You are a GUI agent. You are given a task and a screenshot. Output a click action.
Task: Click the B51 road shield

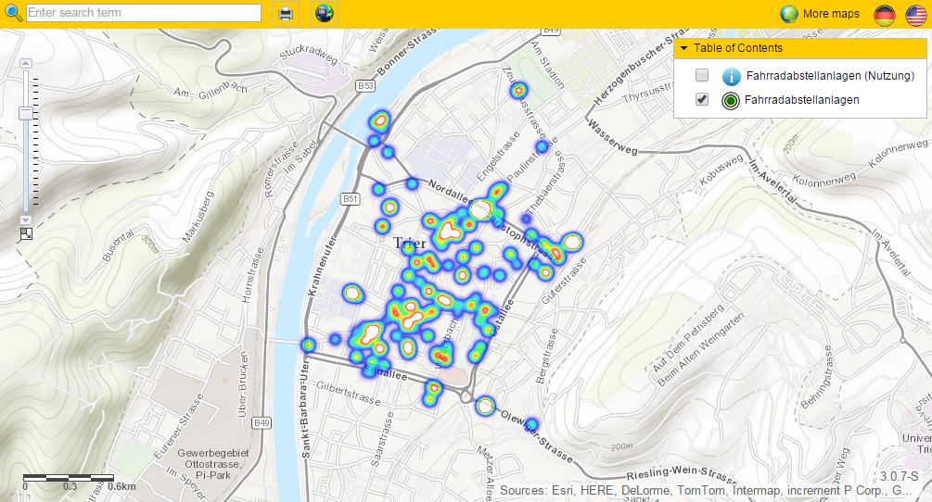(351, 199)
